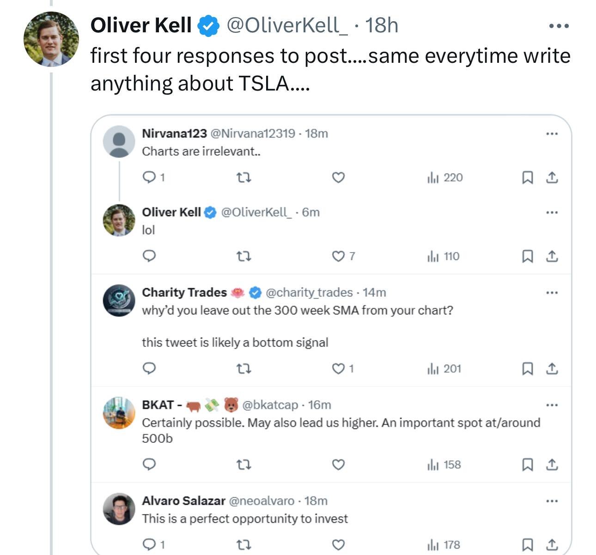
Task: Open more options for BKAT's reply
Action: click(x=552, y=405)
